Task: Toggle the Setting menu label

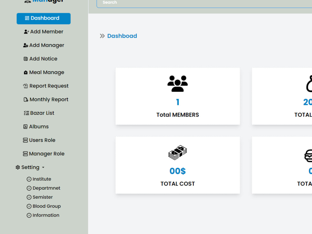Action: point(31,167)
